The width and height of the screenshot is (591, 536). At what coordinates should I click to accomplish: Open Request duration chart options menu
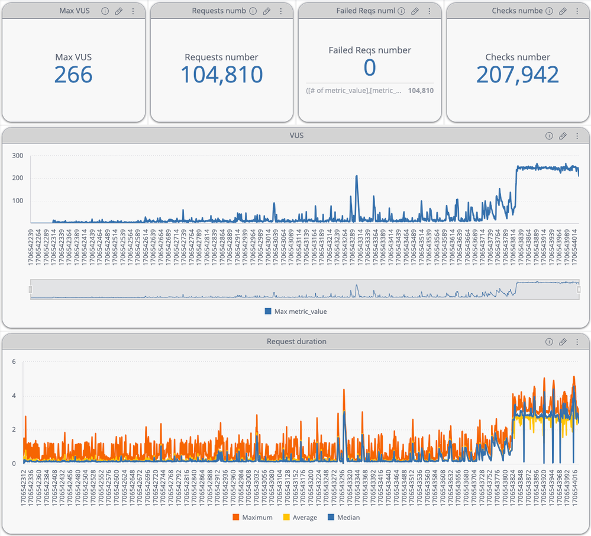(576, 342)
